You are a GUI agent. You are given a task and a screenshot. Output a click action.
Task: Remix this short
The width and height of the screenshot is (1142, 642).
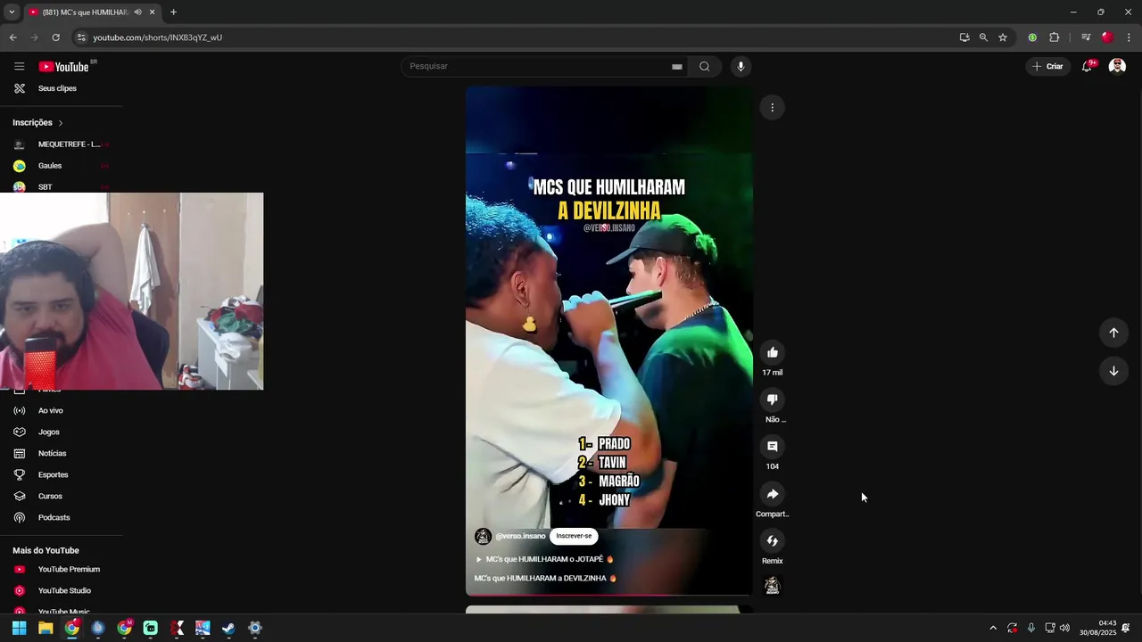point(773,540)
